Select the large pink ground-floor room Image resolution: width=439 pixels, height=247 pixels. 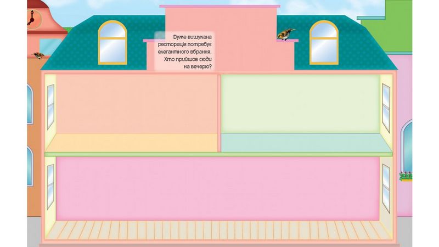tap(219, 188)
